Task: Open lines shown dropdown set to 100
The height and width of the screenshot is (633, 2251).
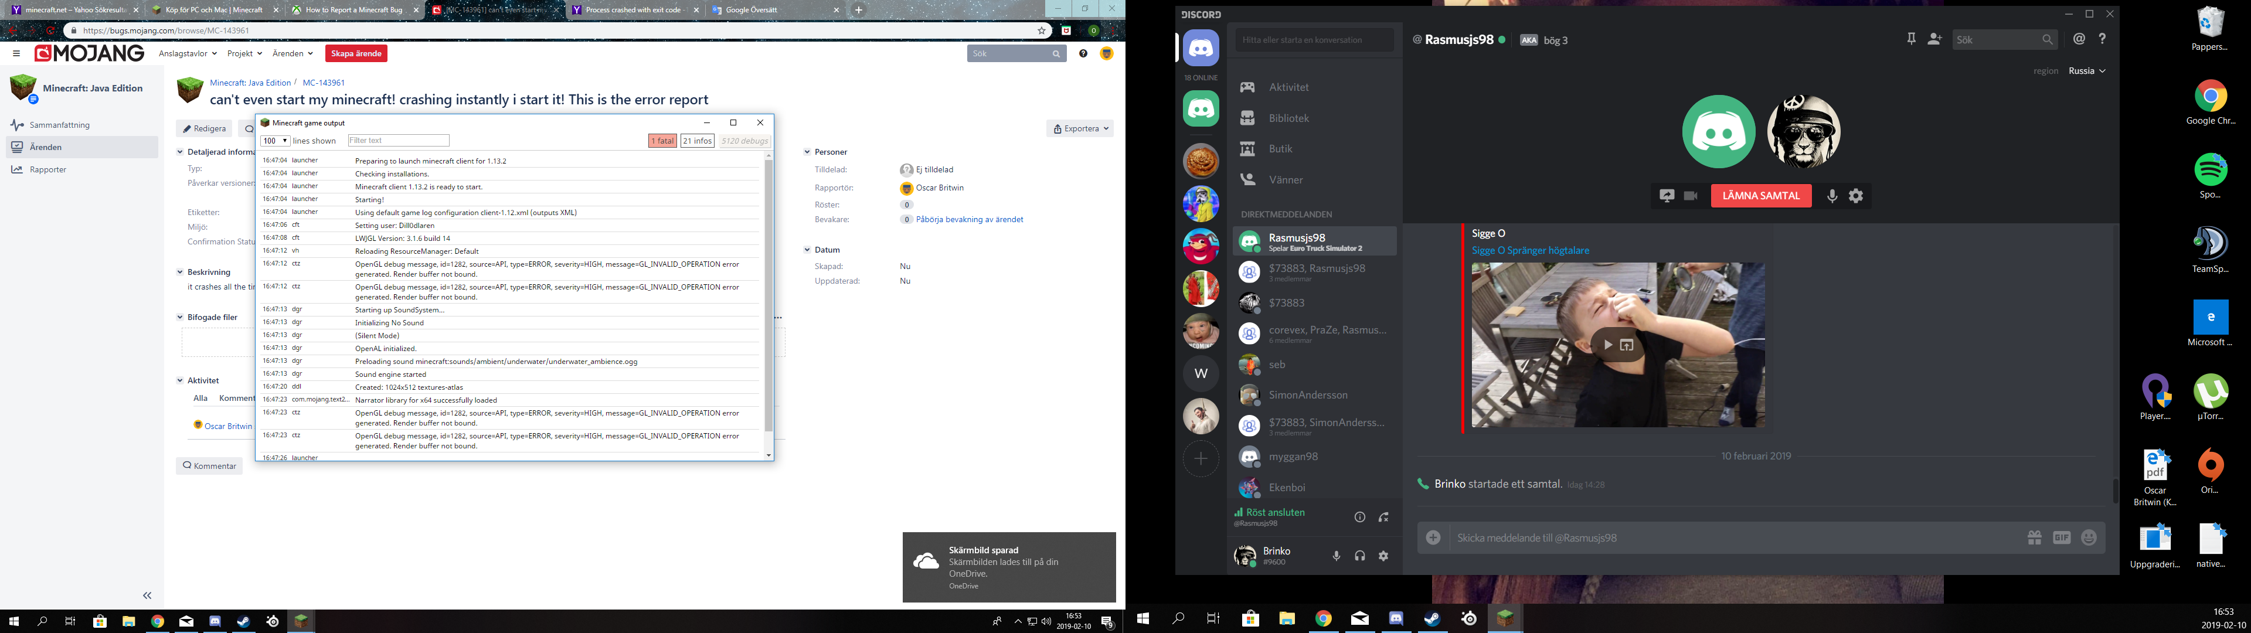Action: coord(274,141)
